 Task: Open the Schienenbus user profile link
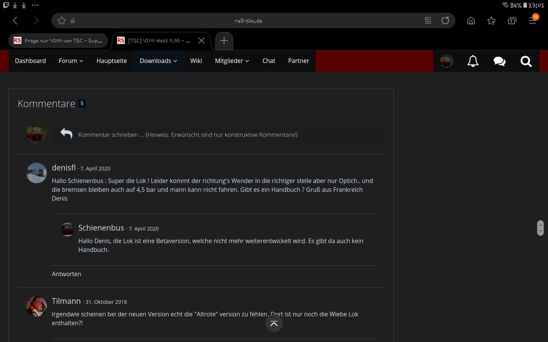[101, 228]
